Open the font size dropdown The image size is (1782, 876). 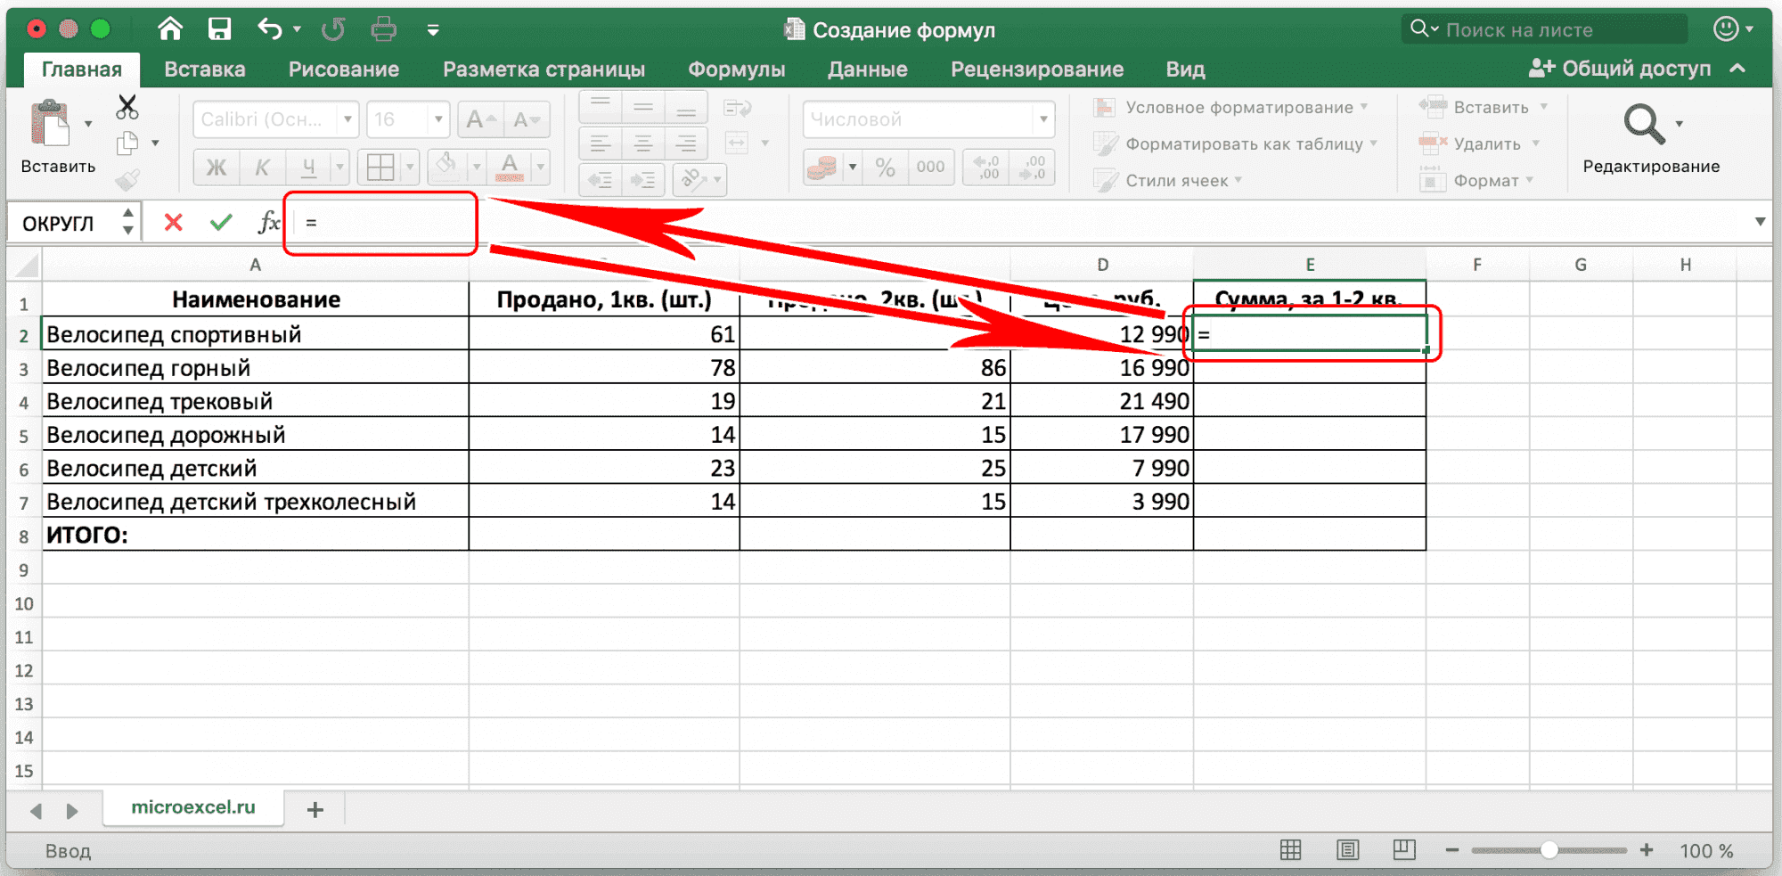437,119
